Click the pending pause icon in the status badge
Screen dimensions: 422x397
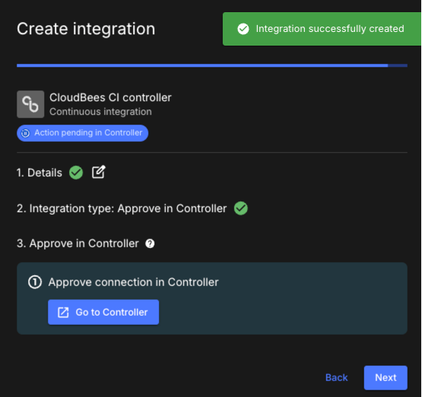click(x=25, y=133)
